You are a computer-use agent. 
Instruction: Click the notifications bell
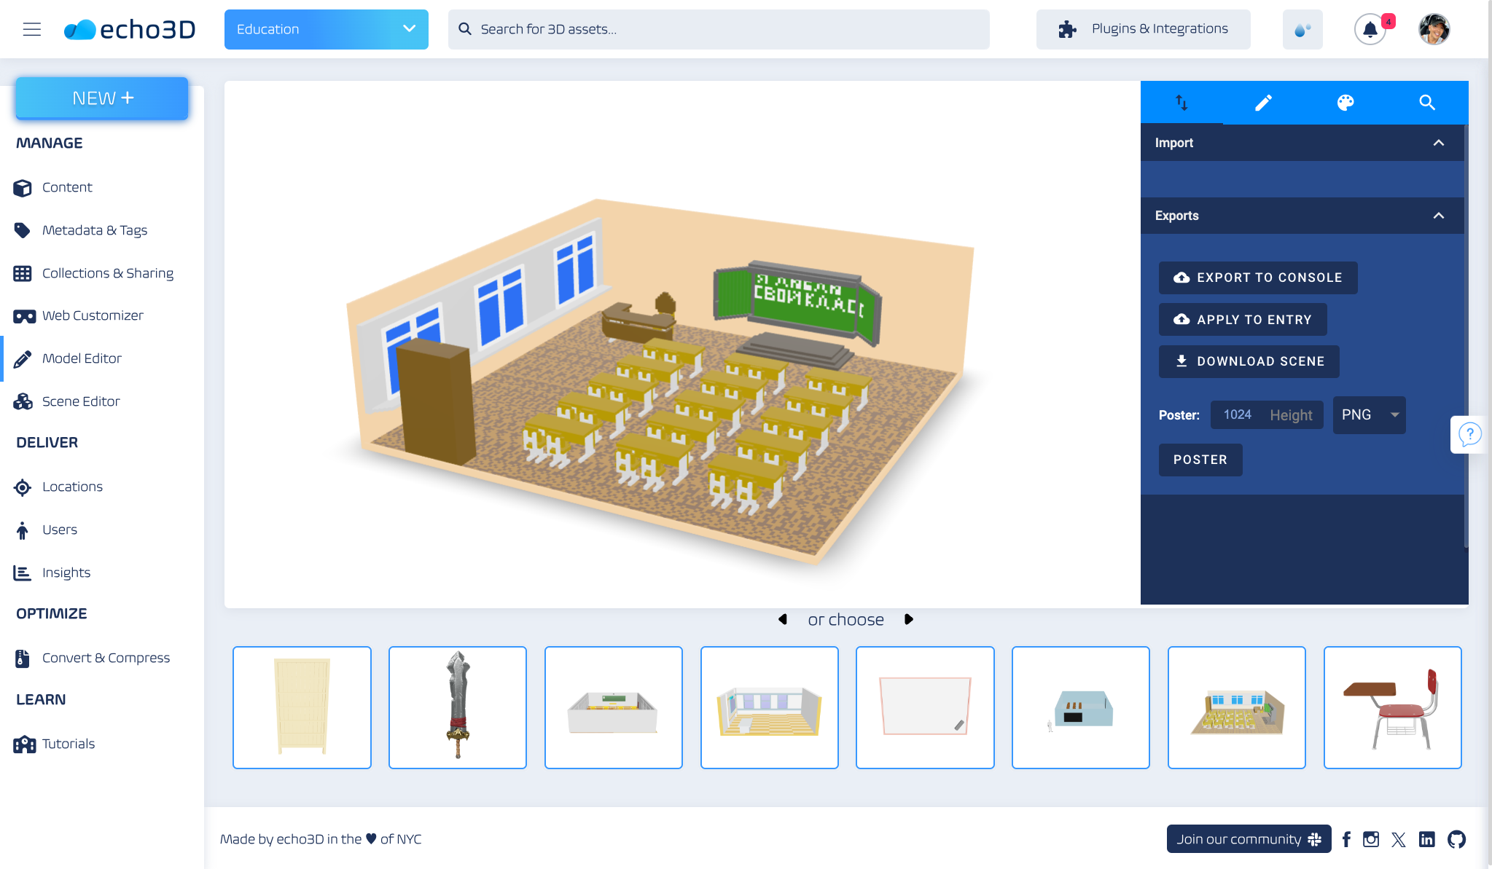click(1370, 29)
